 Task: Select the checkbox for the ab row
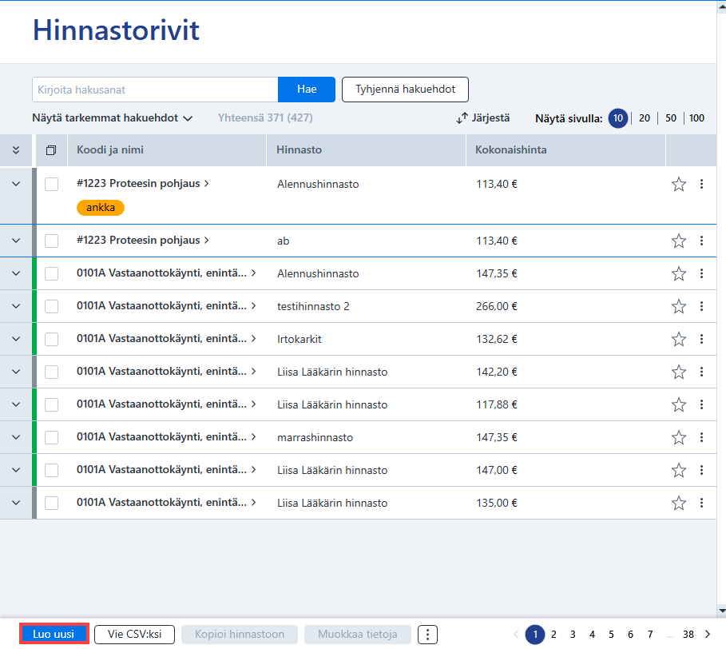point(51,241)
